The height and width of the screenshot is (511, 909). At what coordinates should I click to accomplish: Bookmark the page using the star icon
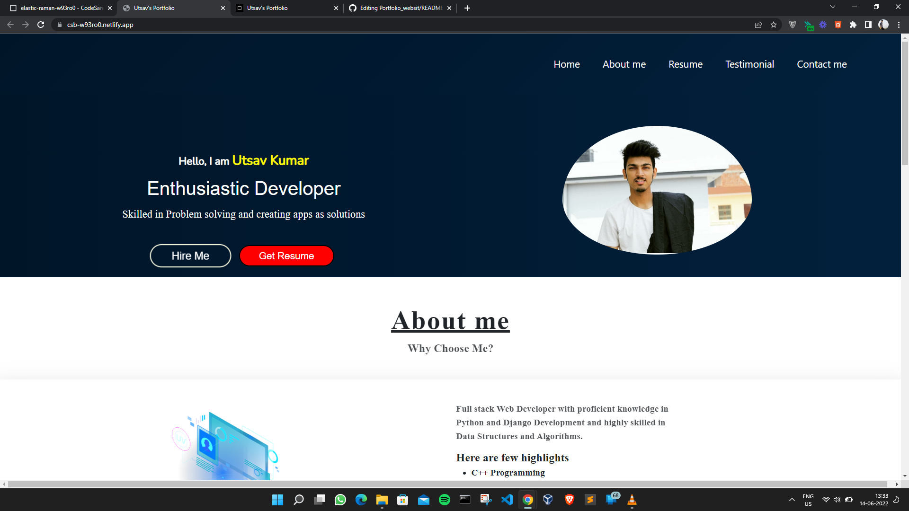[x=774, y=25]
